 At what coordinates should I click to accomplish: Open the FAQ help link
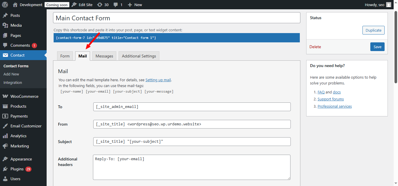click(x=321, y=92)
